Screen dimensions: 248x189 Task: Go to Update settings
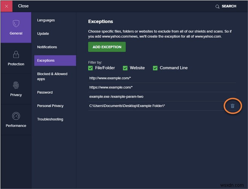[43, 34]
